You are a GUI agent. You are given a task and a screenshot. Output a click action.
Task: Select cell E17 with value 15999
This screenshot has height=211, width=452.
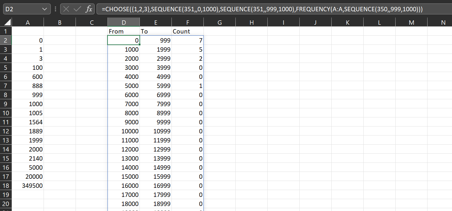tap(156, 177)
